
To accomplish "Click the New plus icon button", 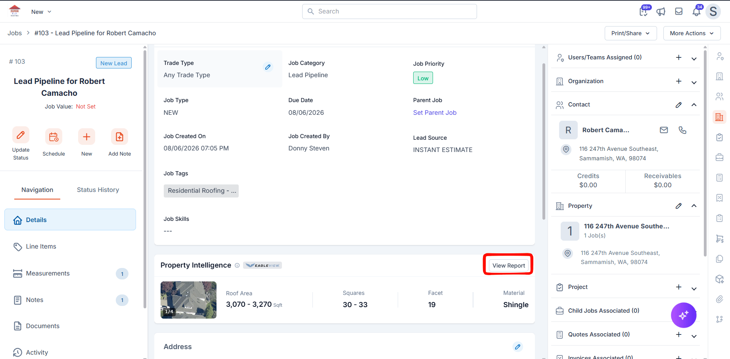I will [86, 137].
